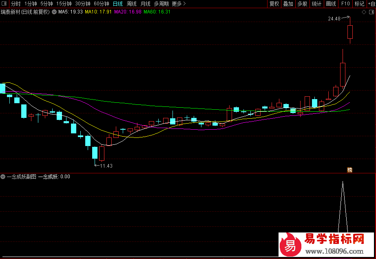This screenshot has height=259, width=376.
Task: Click the diamond icon at chart top-right
Action: 364,12
